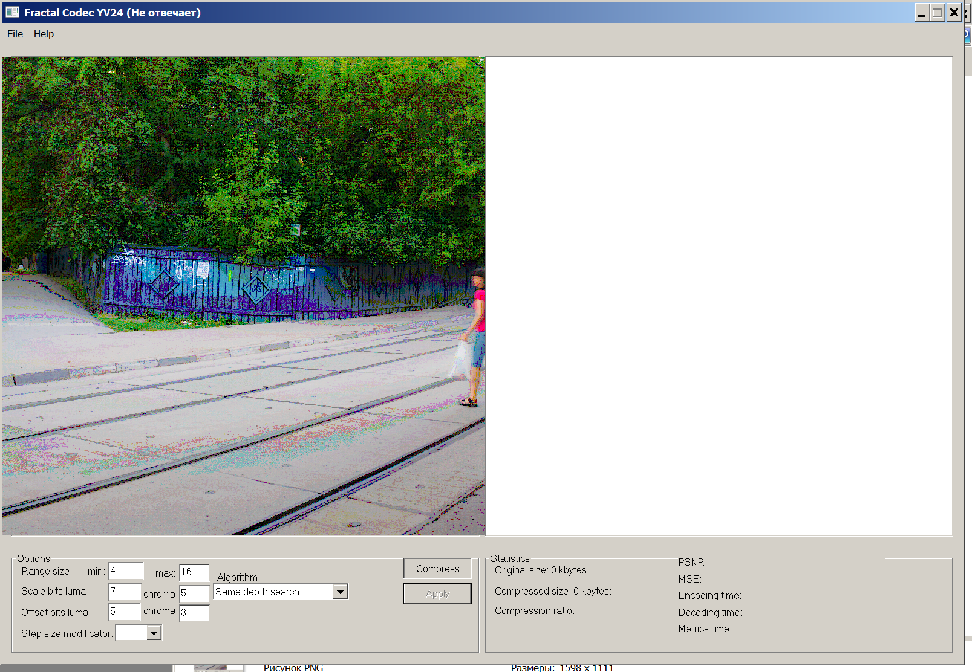Click the 'Compression ratio:' label
The width and height of the screenshot is (972, 672).
(x=535, y=610)
